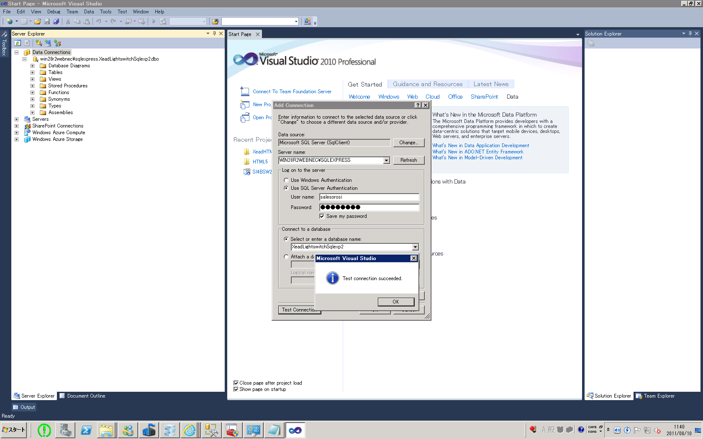Select Attach a database file radio button
Image resolution: width=703 pixels, height=439 pixels.
click(286, 257)
